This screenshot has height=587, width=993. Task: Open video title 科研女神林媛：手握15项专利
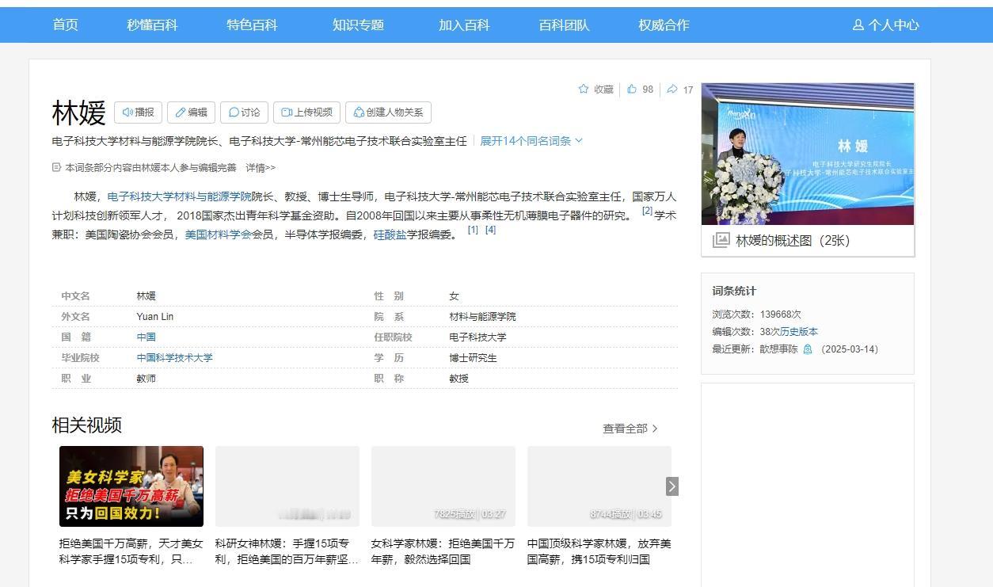(287, 551)
